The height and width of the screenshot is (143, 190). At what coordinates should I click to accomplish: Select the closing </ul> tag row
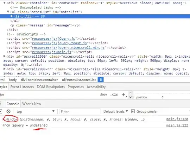click(x=15, y=21)
